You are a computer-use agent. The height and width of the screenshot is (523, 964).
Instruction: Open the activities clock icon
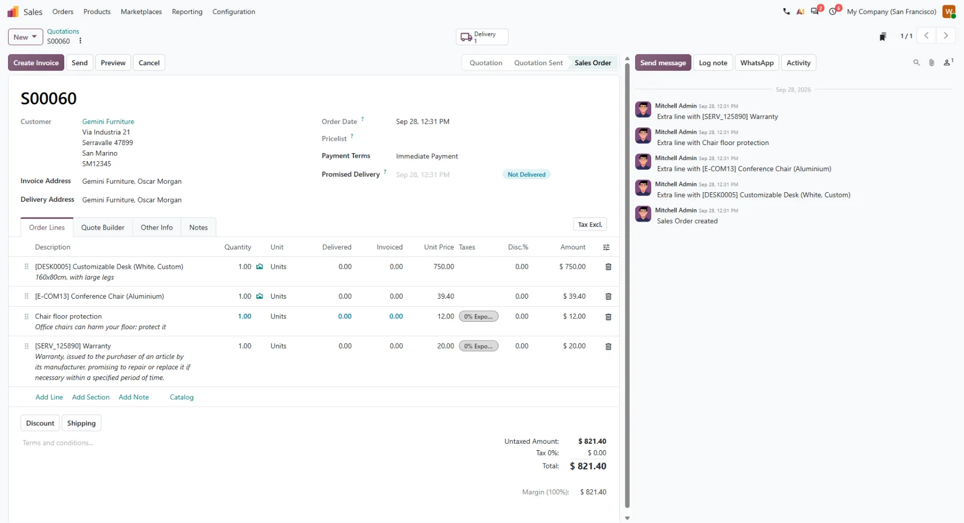pyautogui.click(x=833, y=11)
